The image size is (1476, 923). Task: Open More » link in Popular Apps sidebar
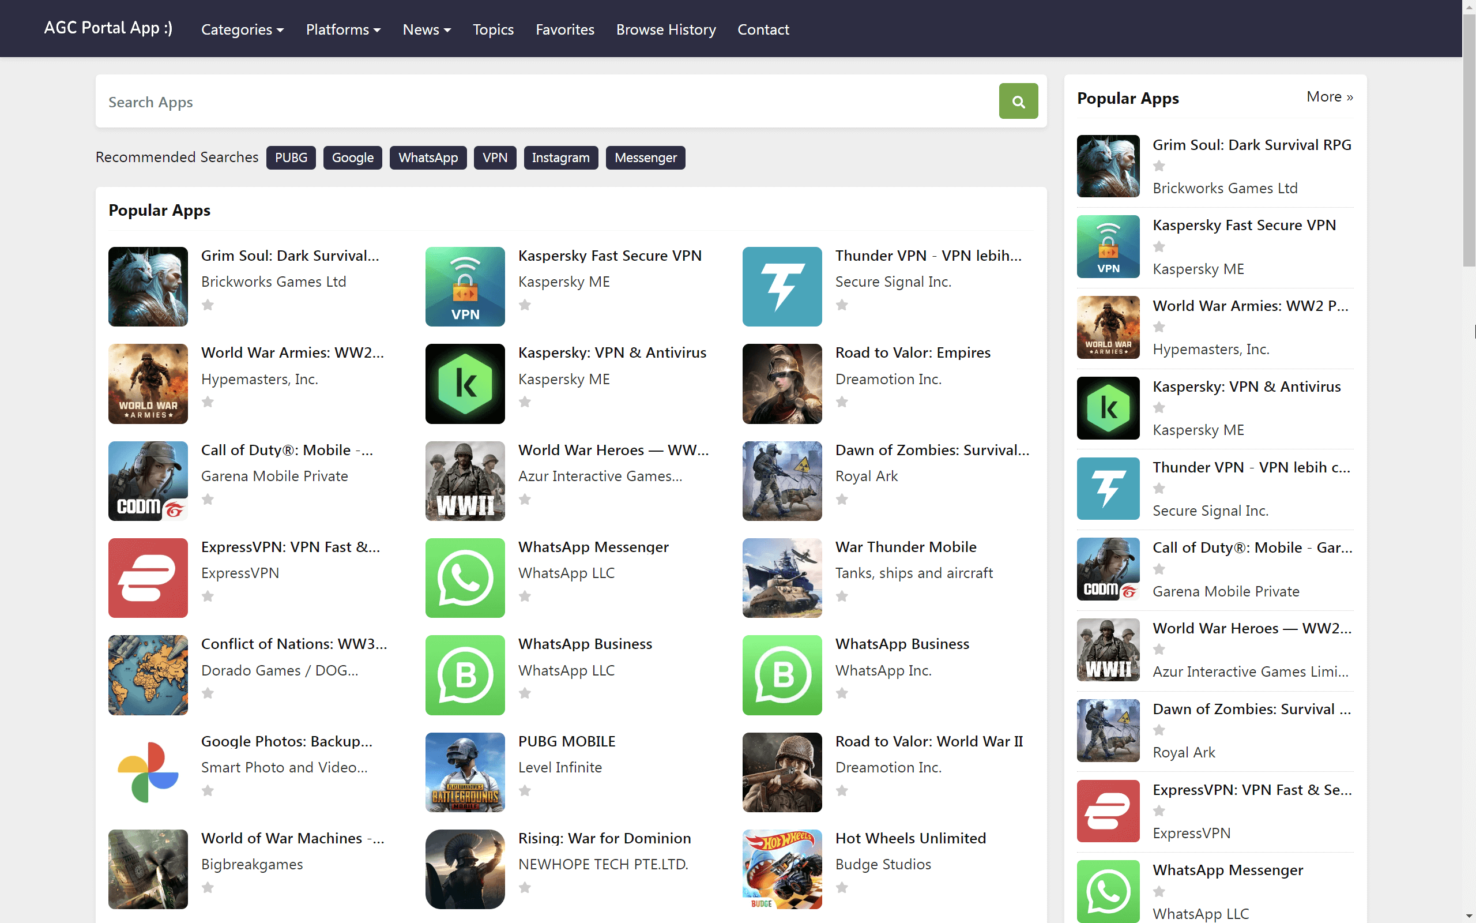(1330, 96)
